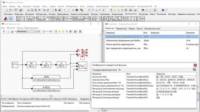Switch to the Операторы palette tab
This screenshot has width=200, height=112.
coord(19,14)
